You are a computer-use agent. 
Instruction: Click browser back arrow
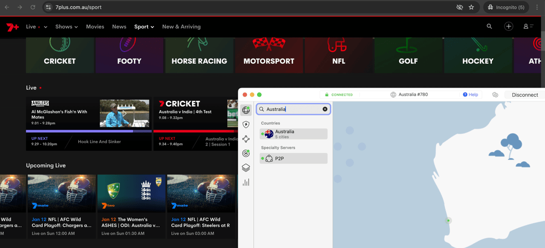point(7,7)
